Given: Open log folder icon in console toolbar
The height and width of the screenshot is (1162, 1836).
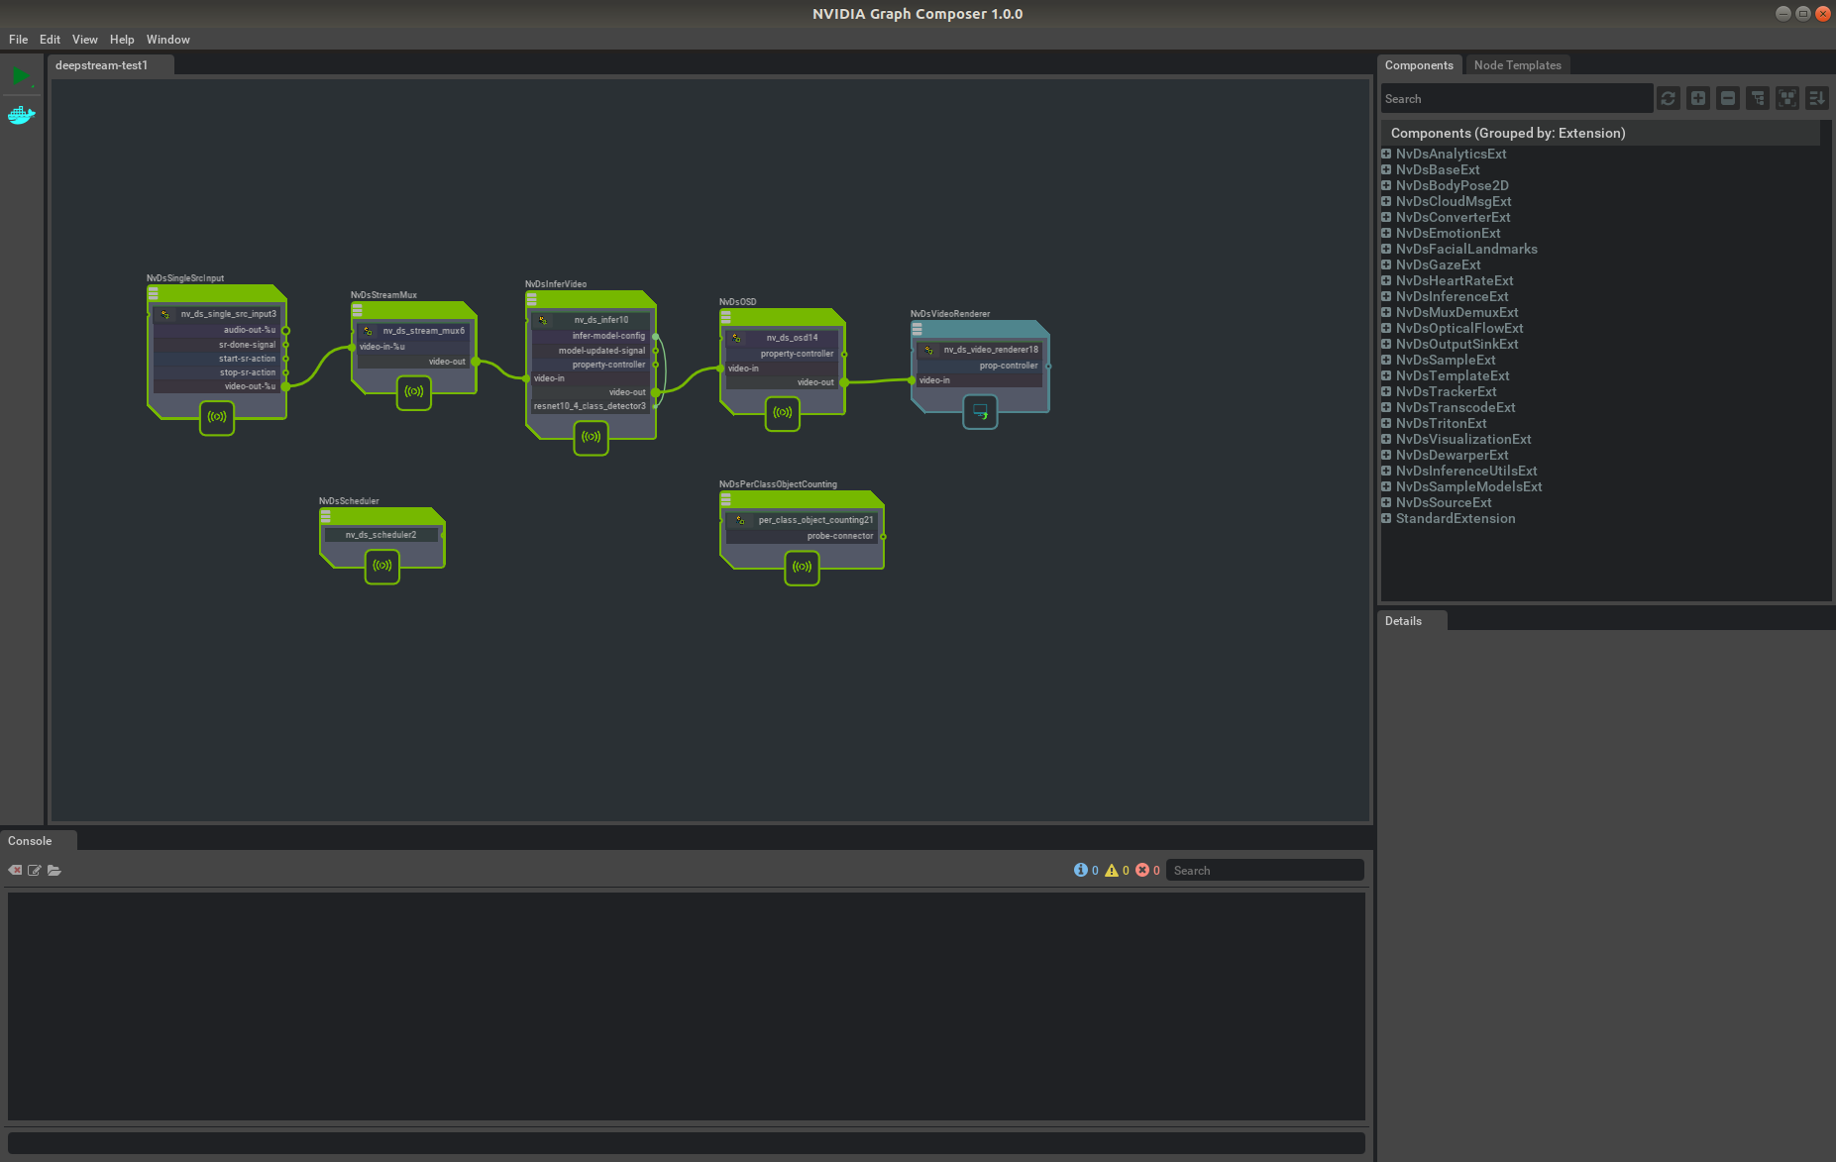Looking at the screenshot, I should [x=54, y=870].
